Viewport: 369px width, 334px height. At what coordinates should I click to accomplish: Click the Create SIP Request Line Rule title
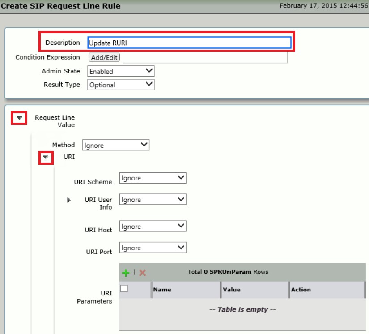click(x=60, y=6)
